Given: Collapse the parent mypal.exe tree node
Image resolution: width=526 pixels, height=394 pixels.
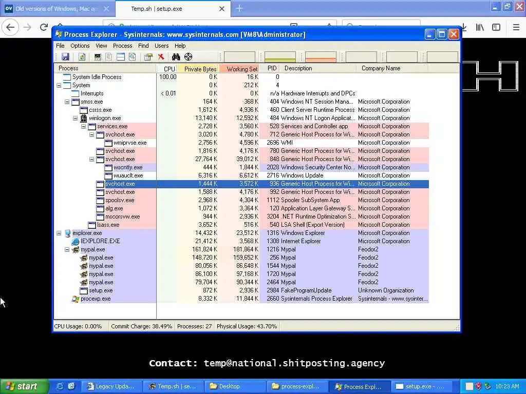Looking at the screenshot, I should (x=67, y=250).
